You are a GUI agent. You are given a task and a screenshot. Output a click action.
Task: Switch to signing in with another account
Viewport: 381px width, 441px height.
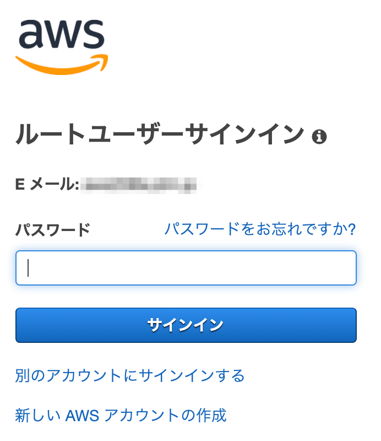(x=130, y=376)
